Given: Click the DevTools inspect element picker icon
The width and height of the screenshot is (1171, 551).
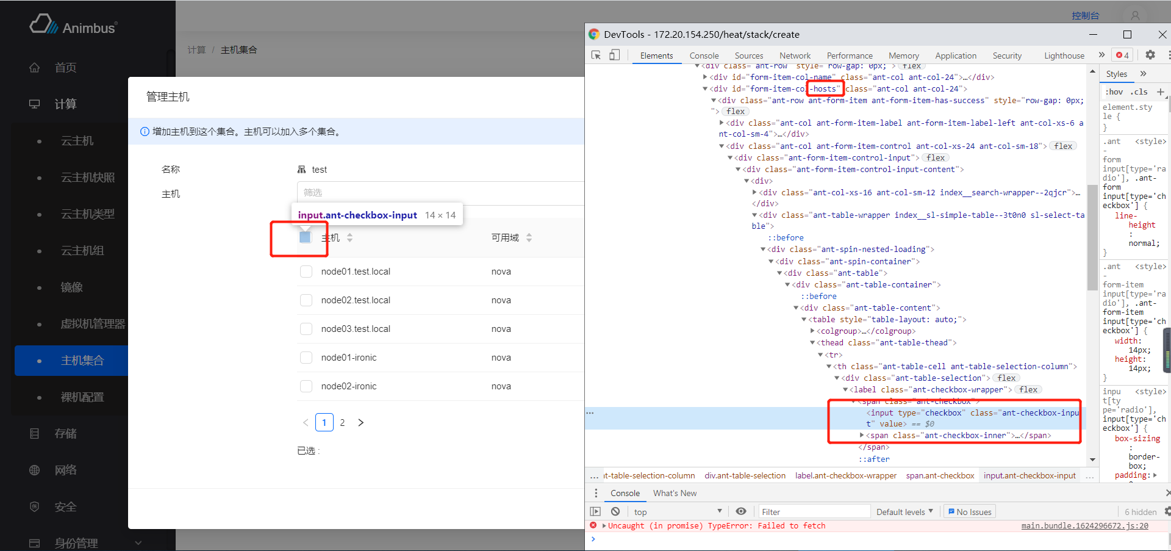Looking at the screenshot, I should tap(596, 56).
